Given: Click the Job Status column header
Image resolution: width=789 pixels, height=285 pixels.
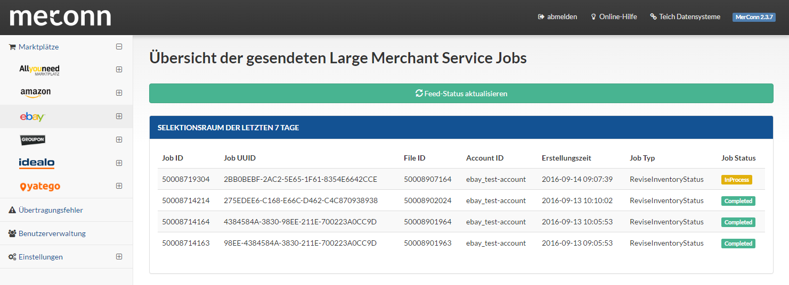Looking at the screenshot, I should (738, 158).
